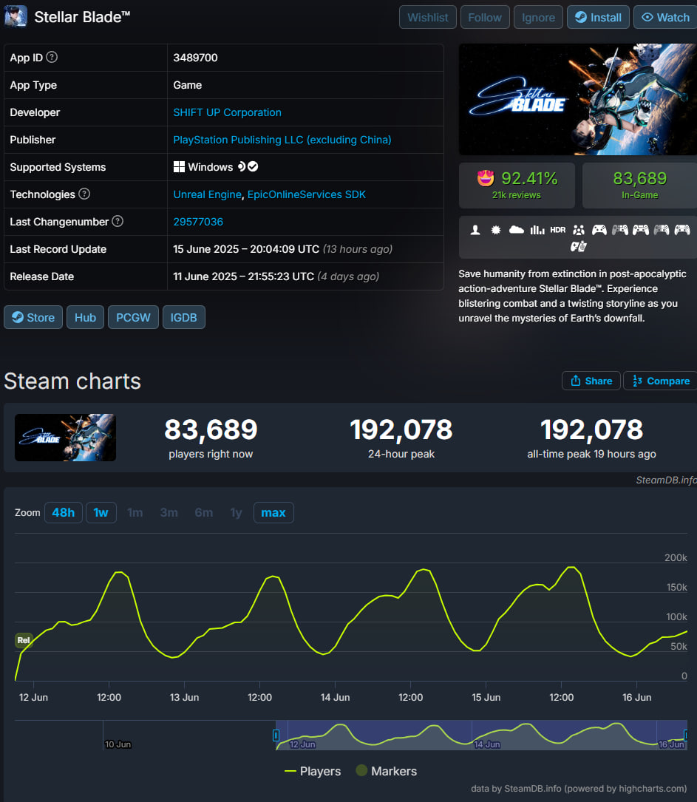Open the SHIFT UP Corporation developer link
Viewport: 697px width, 802px height.
pyautogui.click(x=227, y=112)
